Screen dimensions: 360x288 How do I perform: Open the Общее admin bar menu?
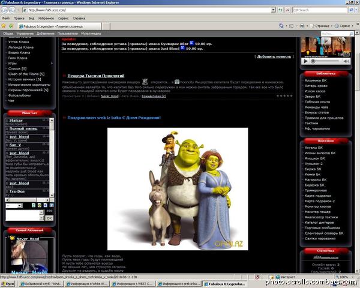8,34
